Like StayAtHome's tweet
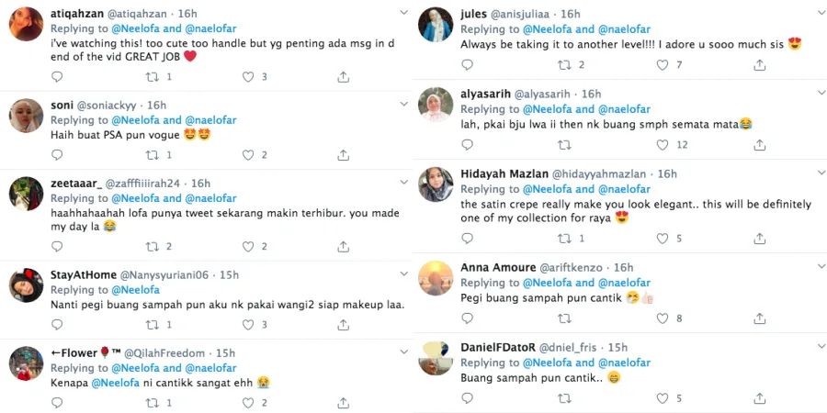The width and height of the screenshot is (827, 413). click(x=248, y=324)
